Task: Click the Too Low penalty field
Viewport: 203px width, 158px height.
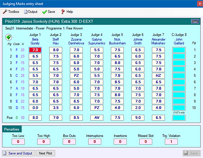Action: tap(18, 142)
